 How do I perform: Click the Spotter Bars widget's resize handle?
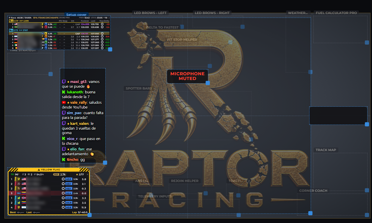click(251, 139)
